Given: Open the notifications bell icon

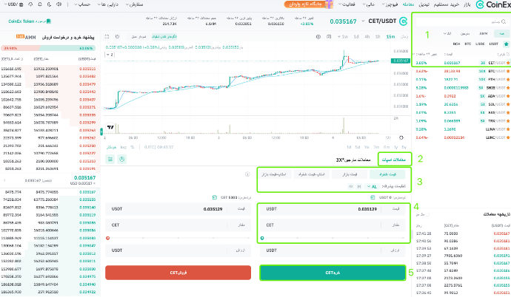Looking at the screenshot, I should (x=40, y=4).
